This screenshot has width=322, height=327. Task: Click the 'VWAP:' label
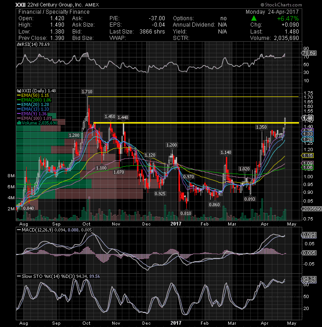pos(117,38)
